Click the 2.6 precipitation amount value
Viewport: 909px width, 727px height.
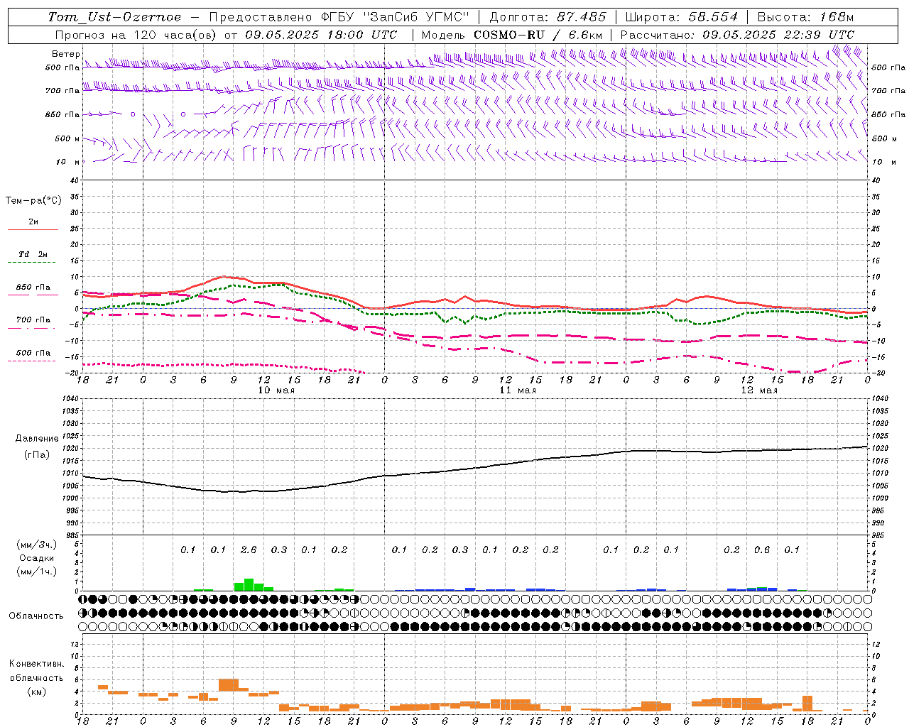pyautogui.click(x=249, y=550)
